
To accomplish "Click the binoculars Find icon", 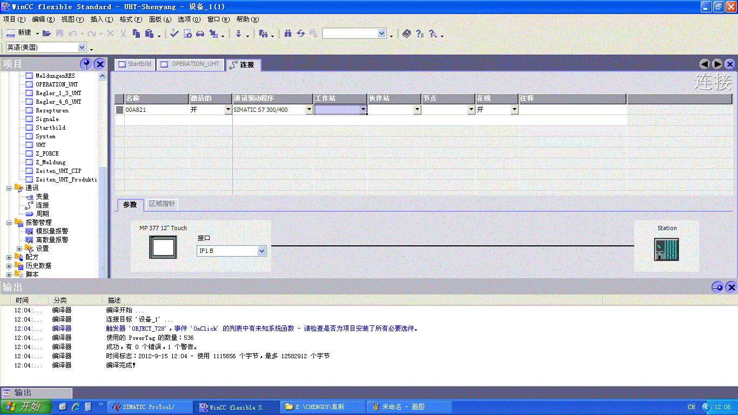I will tap(288, 34).
